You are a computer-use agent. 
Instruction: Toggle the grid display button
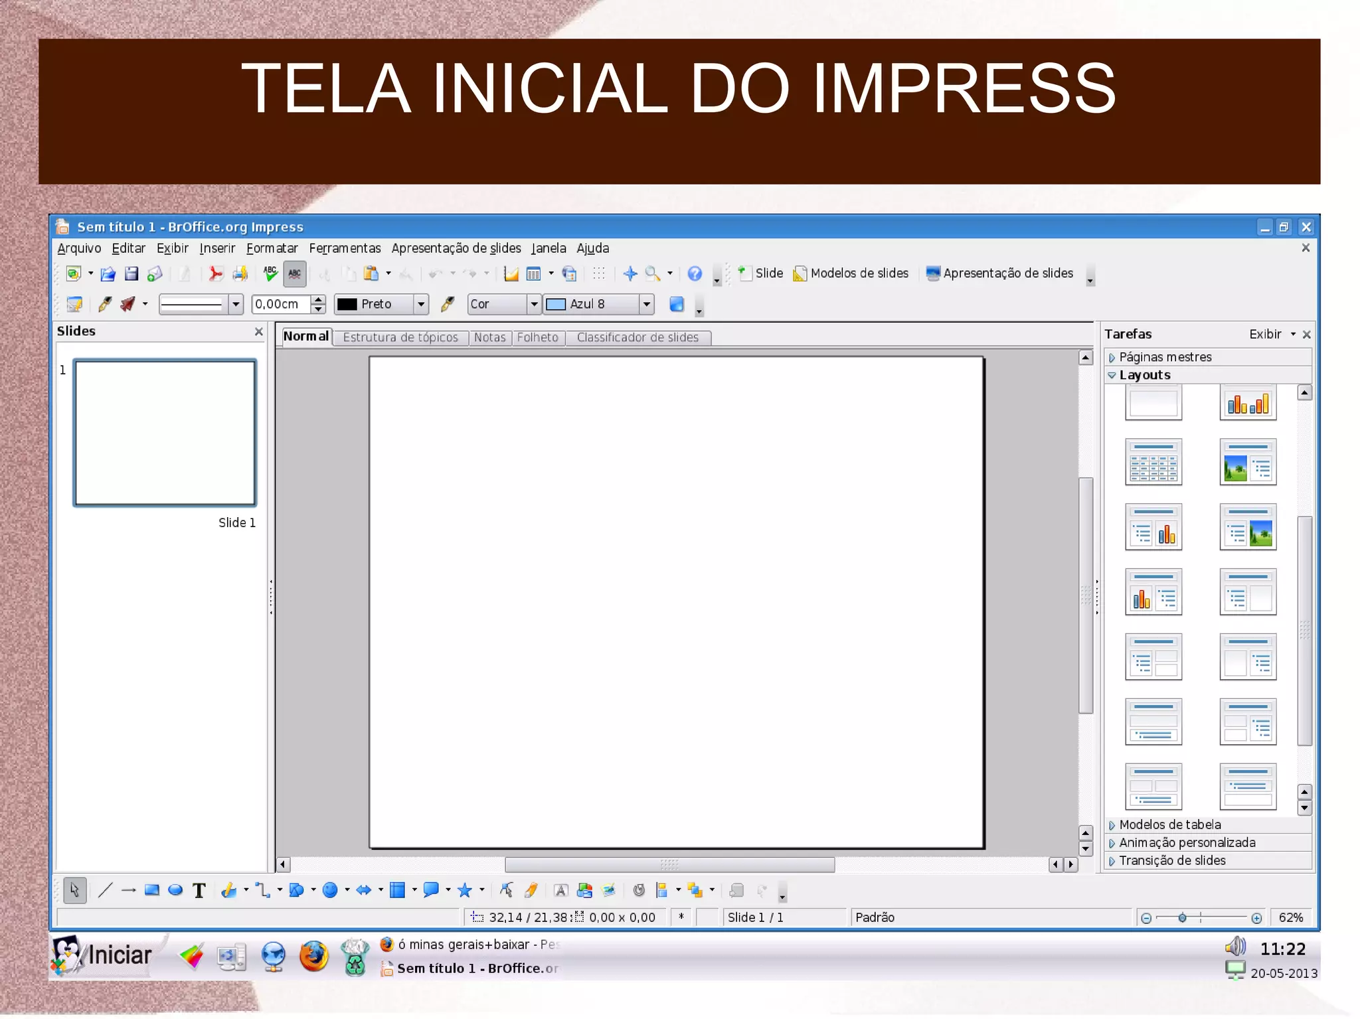coord(599,274)
